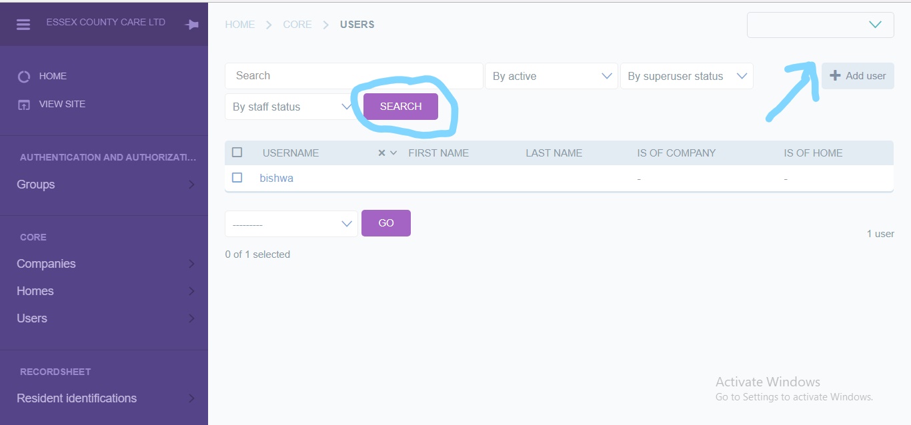Click the View Site icon
Screen dimensions: 911x425
[x=24, y=105]
